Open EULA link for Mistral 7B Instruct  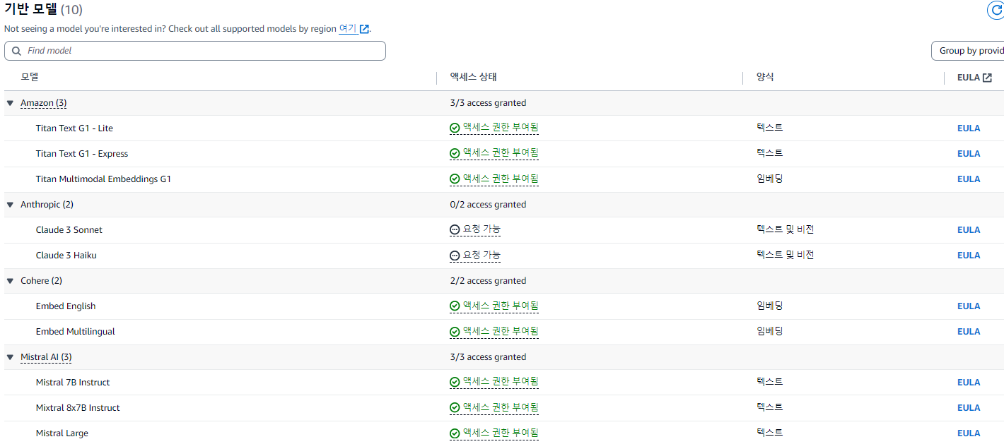point(969,383)
